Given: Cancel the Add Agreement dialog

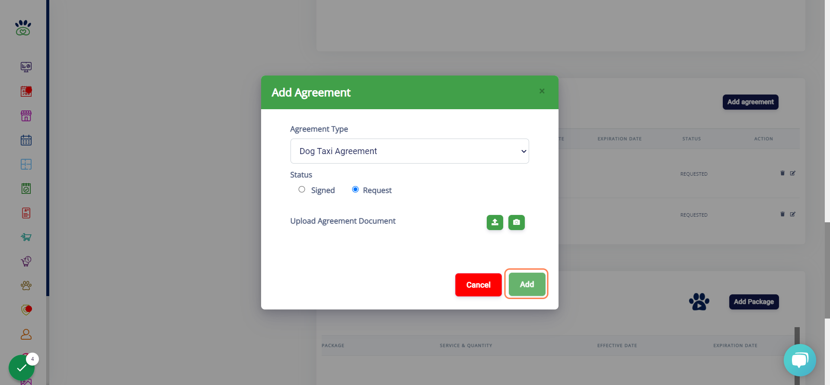Looking at the screenshot, I should coord(479,285).
